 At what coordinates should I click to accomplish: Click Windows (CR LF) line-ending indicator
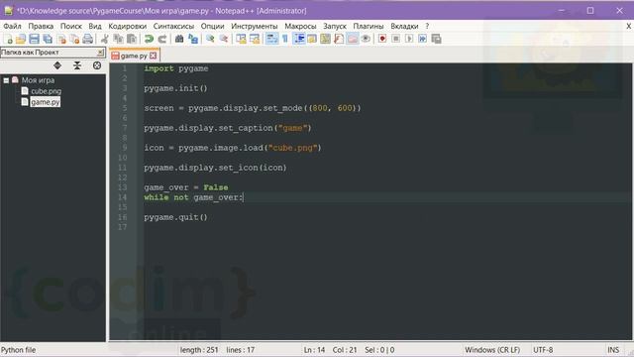(x=492, y=350)
